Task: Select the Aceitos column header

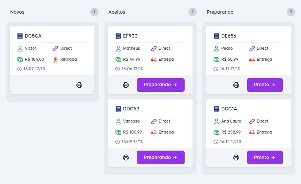Action: pos(117,12)
